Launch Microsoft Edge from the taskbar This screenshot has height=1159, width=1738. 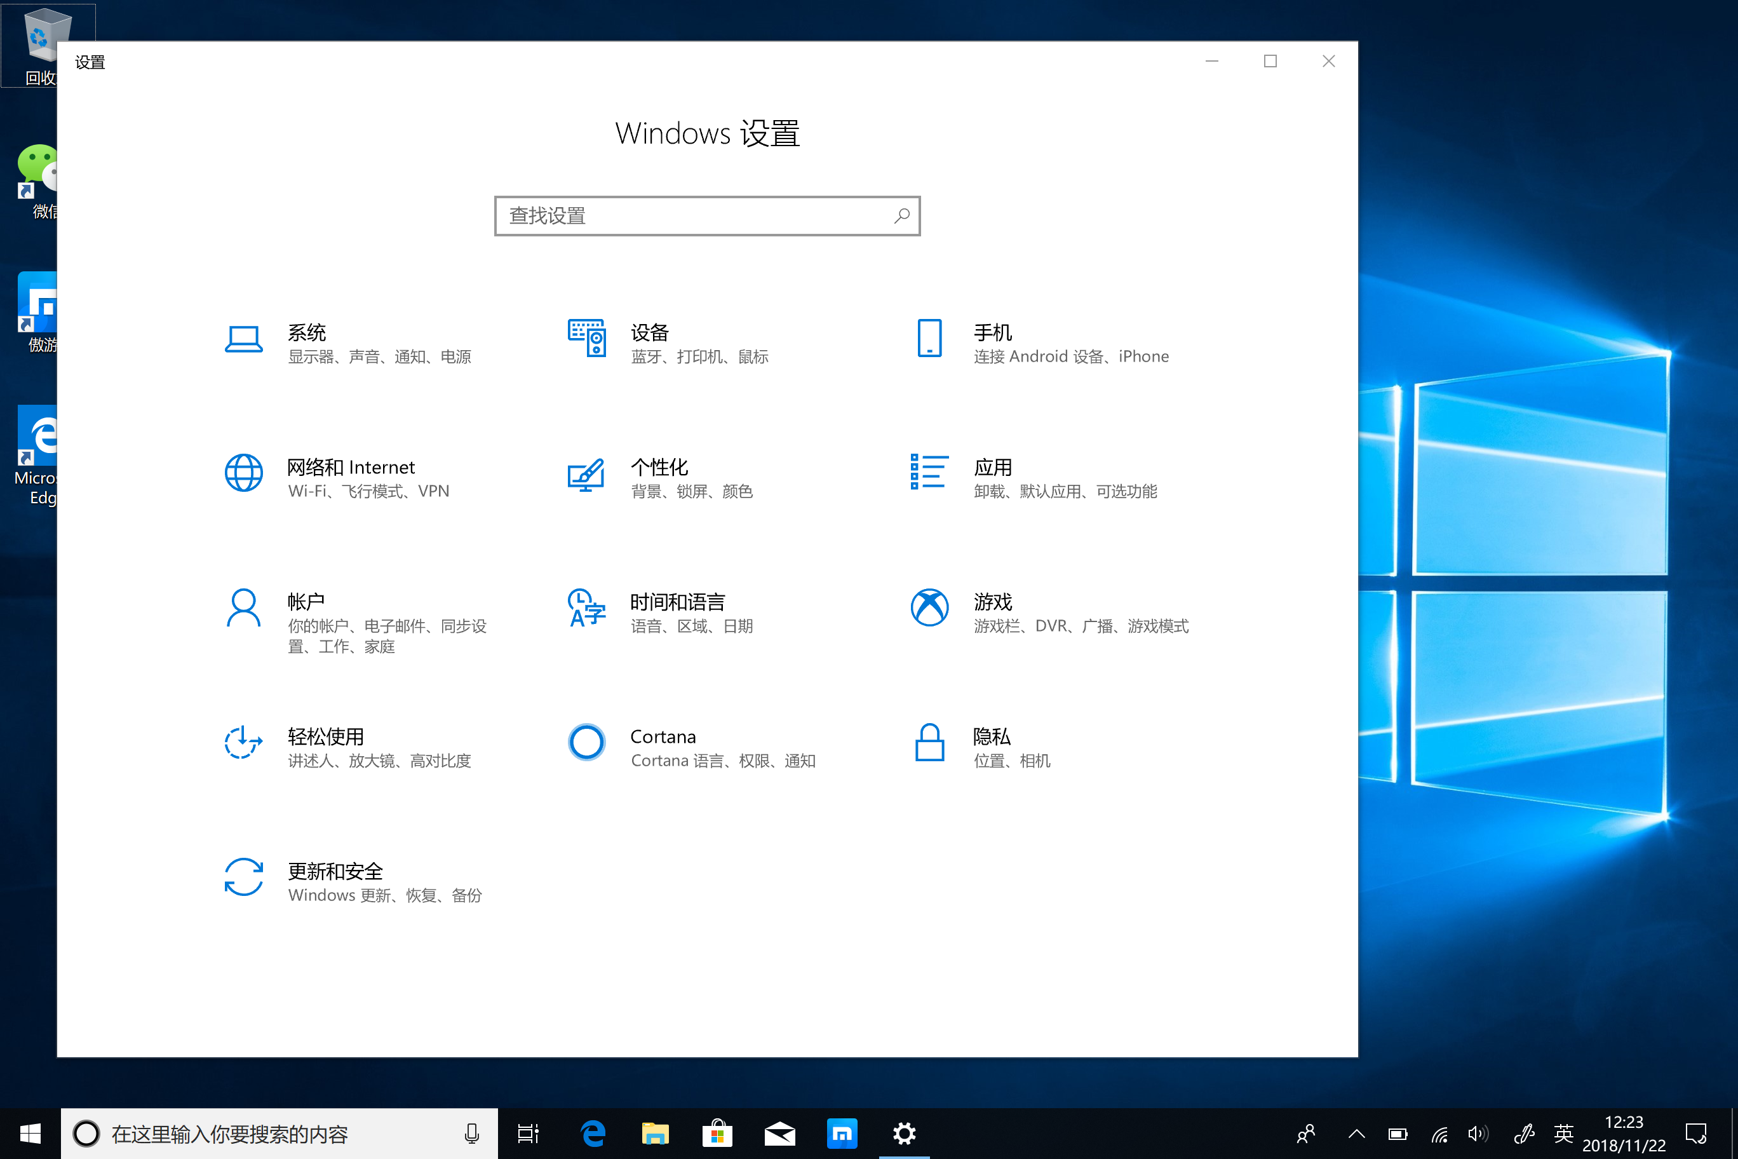(593, 1134)
